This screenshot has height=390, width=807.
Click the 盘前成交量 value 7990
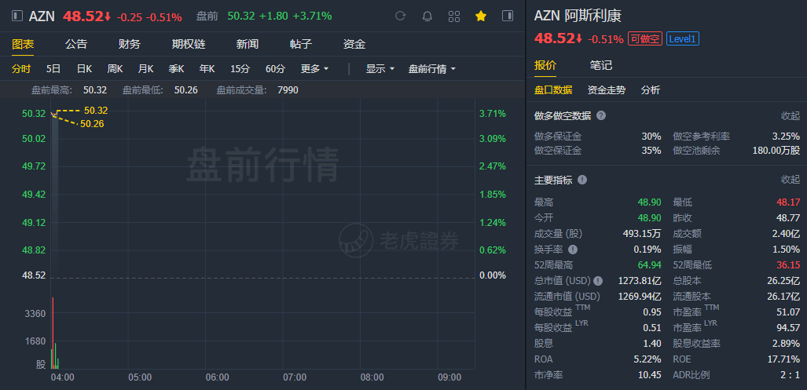point(288,90)
